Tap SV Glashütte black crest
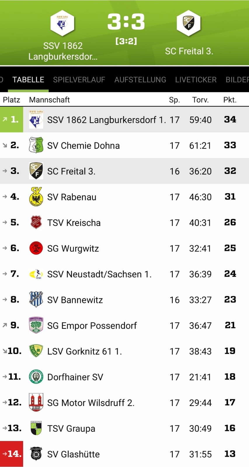The width and height of the screenshot is (249, 467). click(x=36, y=454)
